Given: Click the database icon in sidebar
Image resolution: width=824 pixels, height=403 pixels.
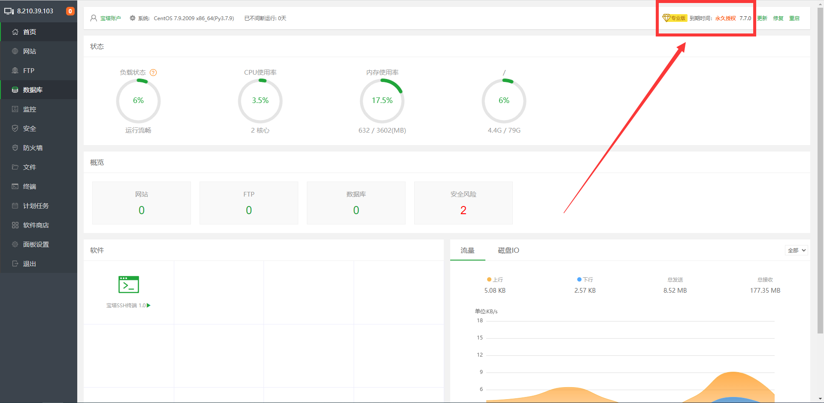Looking at the screenshot, I should (15, 90).
